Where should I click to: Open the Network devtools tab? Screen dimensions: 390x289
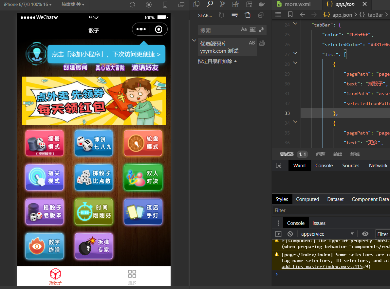click(x=378, y=166)
